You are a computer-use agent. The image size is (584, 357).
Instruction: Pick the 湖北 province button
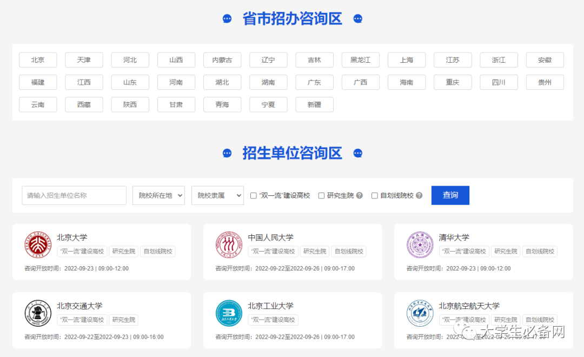[x=222, y=82]
